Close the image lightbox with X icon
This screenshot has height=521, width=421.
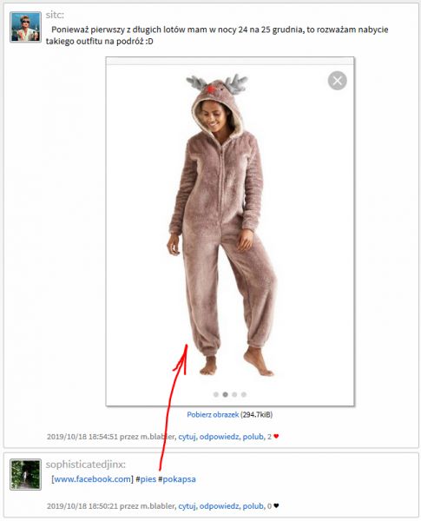(338, 81)
